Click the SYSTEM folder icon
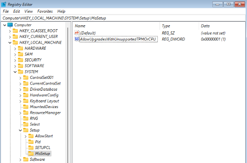Viewport: 247px width, 163px height. tap(21, 72)
